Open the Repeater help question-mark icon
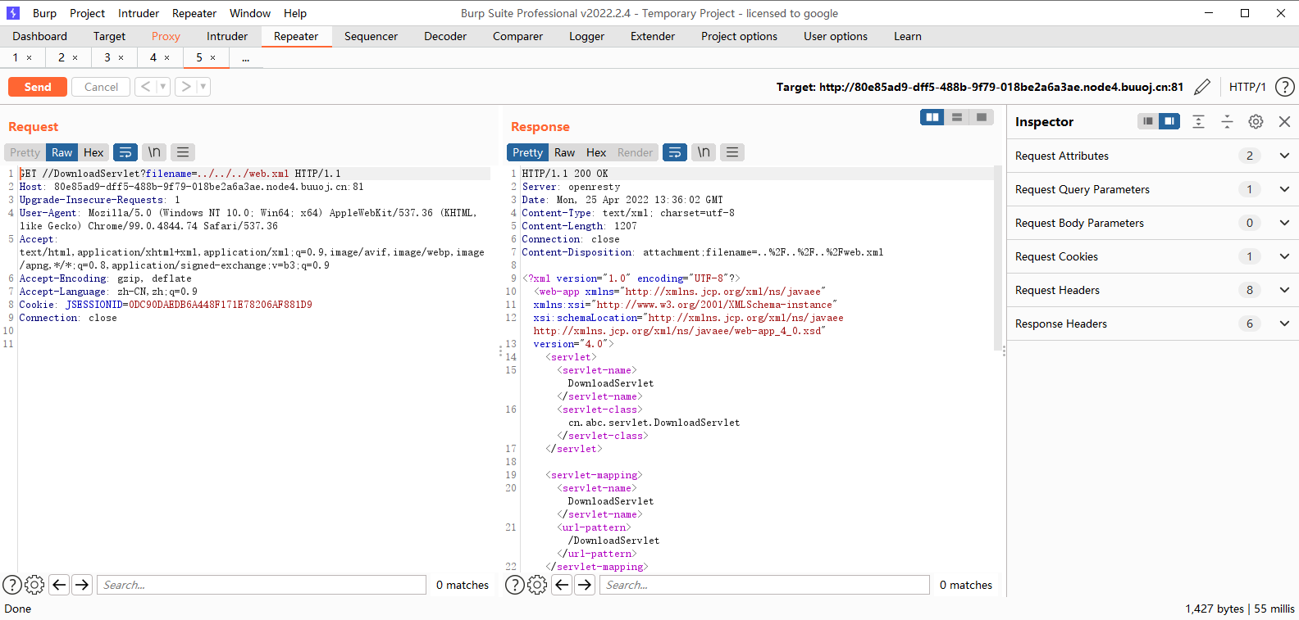The width and height of the screenshot is (1299, 620). 1285,87
